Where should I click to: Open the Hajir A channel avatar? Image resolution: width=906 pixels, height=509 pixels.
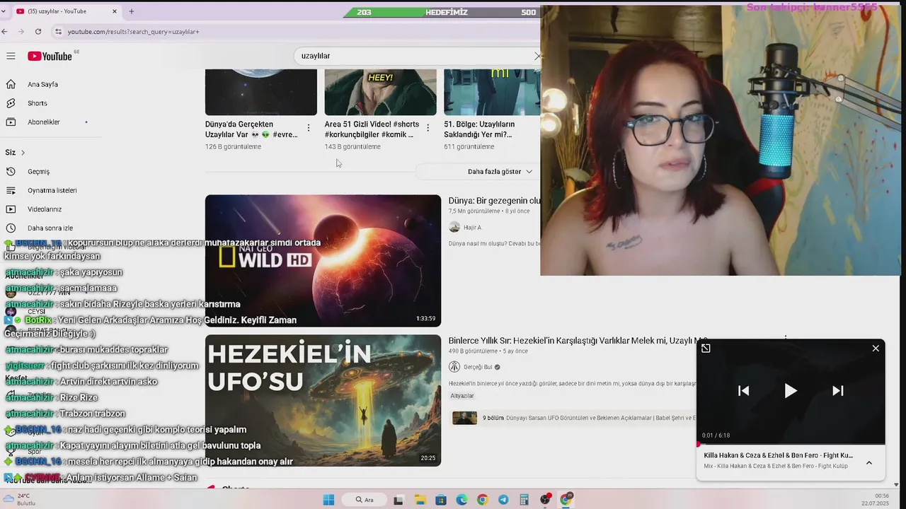[454, 228]
